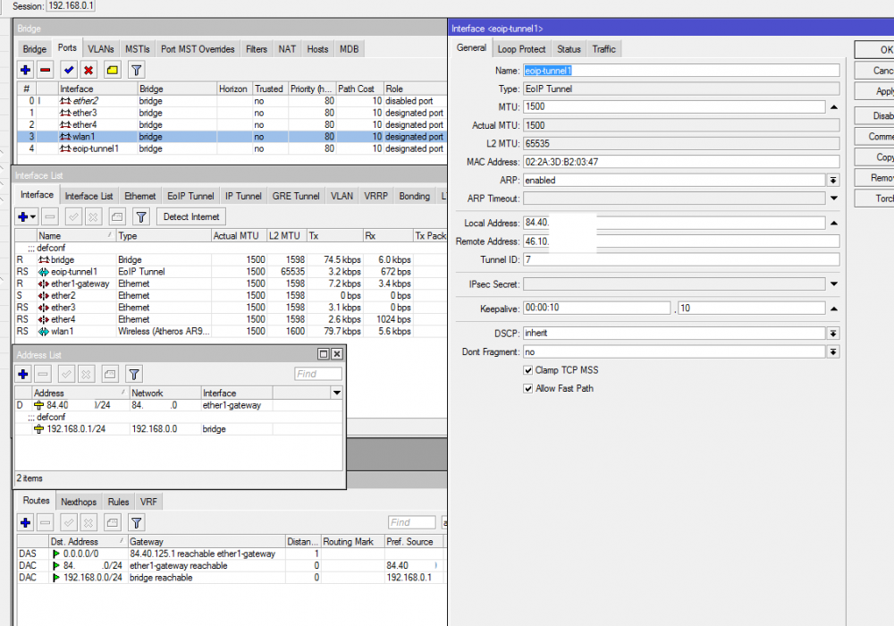Enable the selected port via checkmark icon

click(68, 69)
